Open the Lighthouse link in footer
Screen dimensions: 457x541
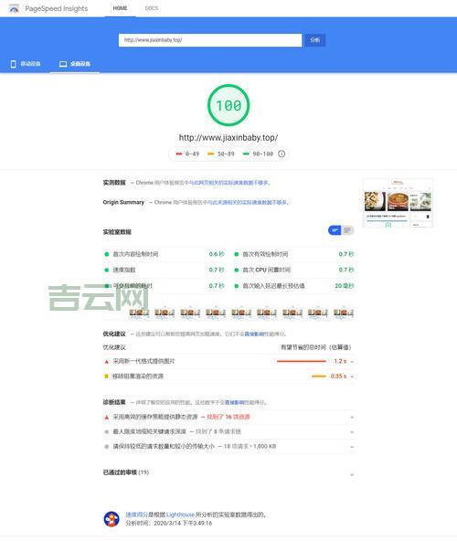click(x=180, y=514)
